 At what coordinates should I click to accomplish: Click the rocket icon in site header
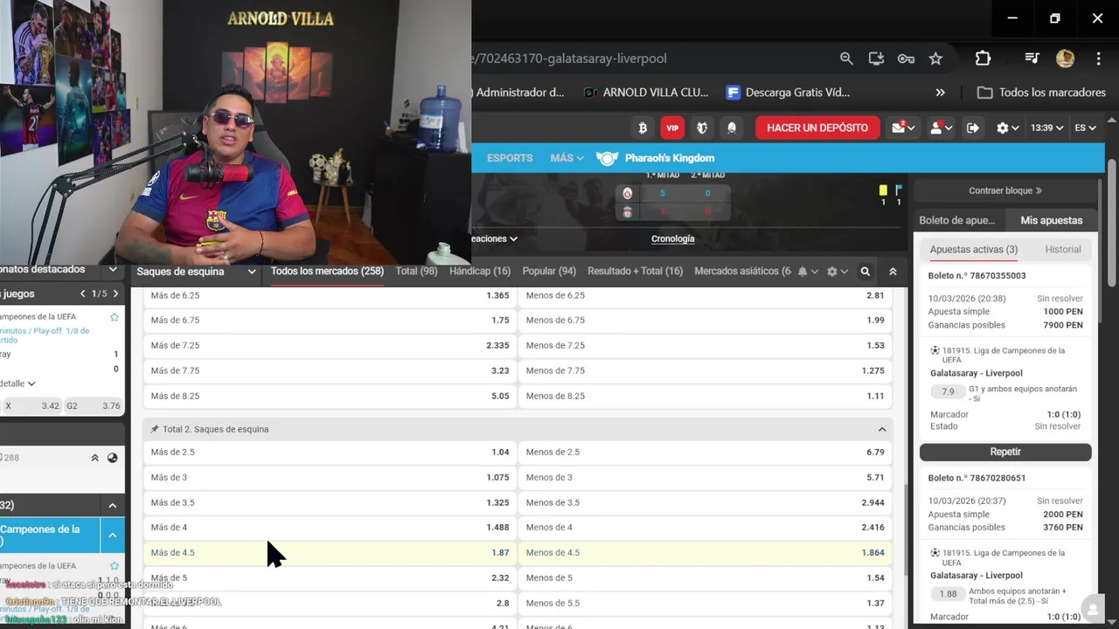(732, 128)
